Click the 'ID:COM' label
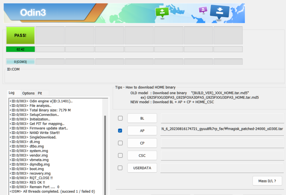The height and width of the screenshot is (195, 286). coord(13,69)
